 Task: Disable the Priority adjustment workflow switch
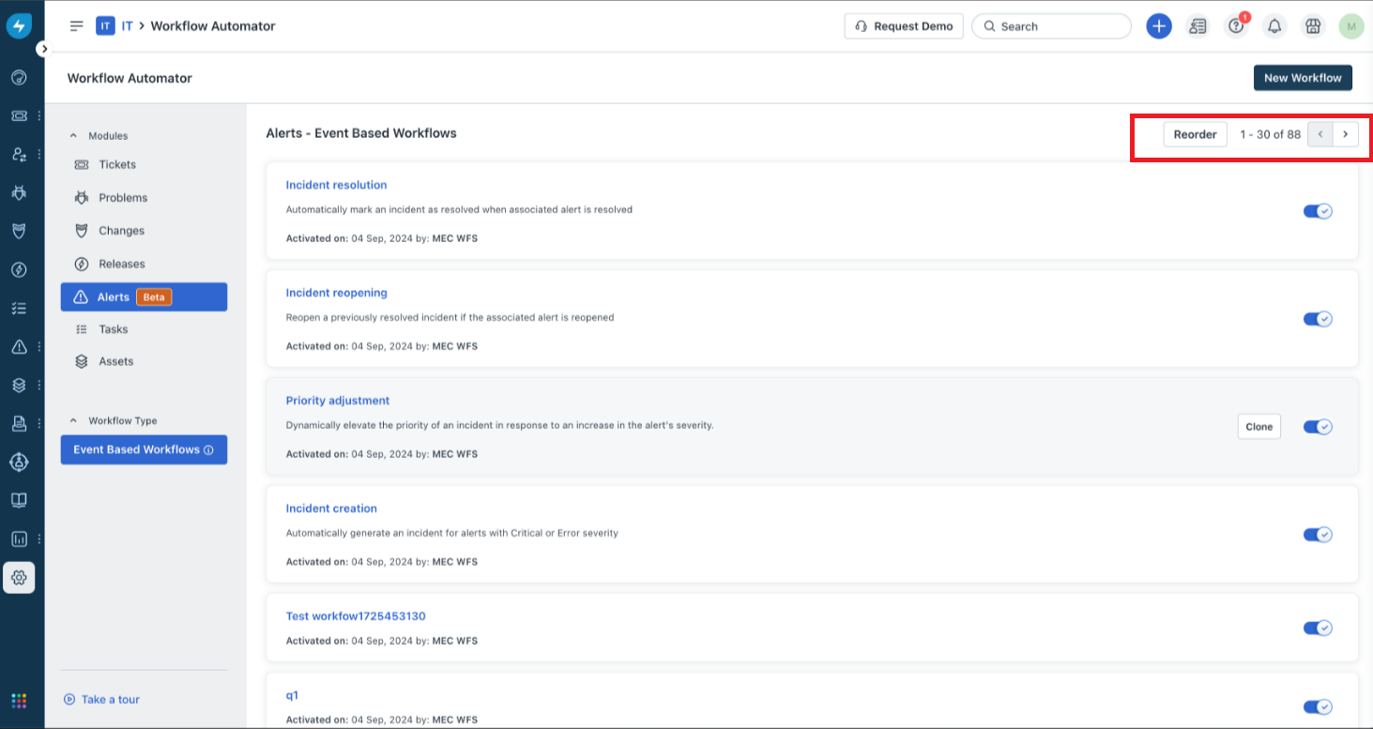1318,427
